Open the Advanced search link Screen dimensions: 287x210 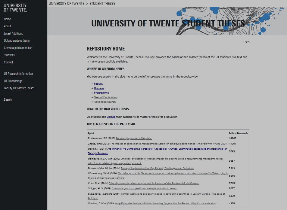(x=105, y=102)
